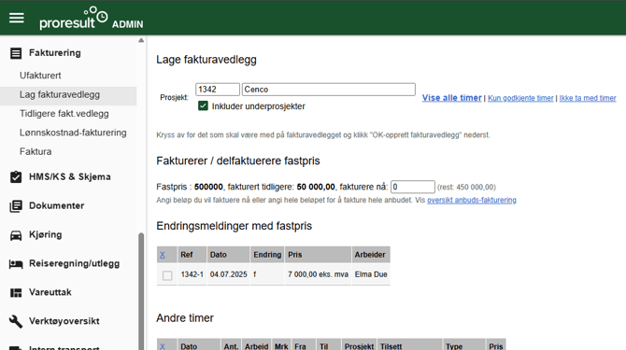Tick the checkbox for row 1342-1

tap(167, 275)
